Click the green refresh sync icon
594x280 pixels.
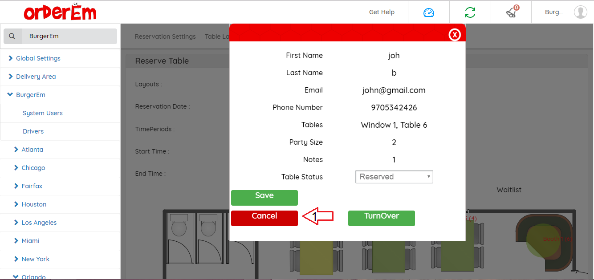[470, 12]
